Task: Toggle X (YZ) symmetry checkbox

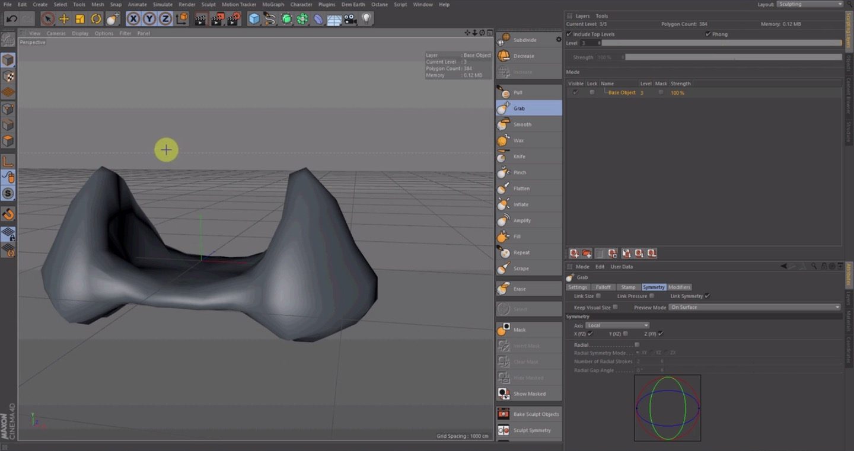Action: [590, 334]
